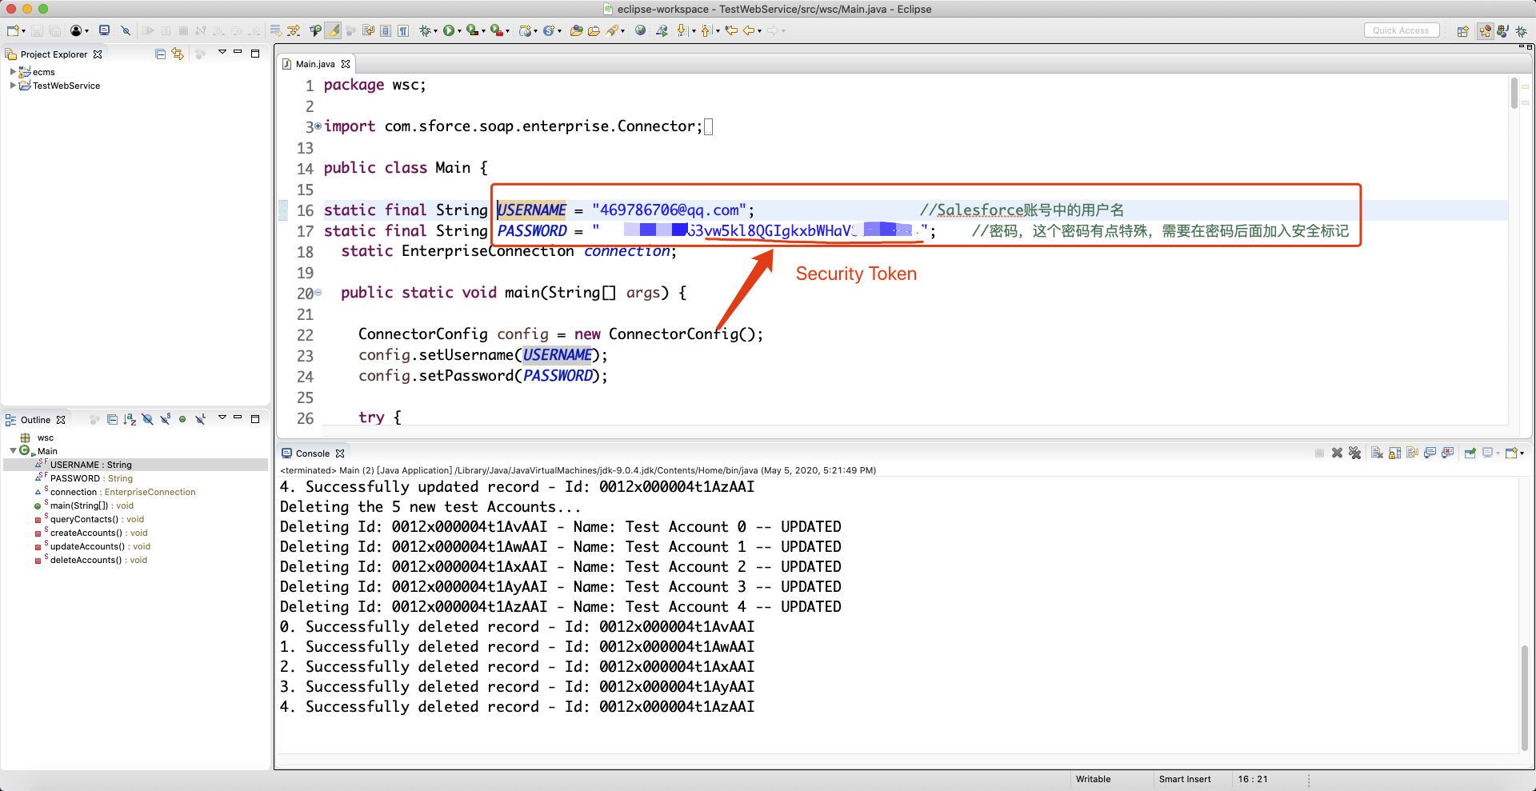Expand the ecms project in Project Explorer
The width and height of the screenshot is (1536, 791).
(12, 71)
